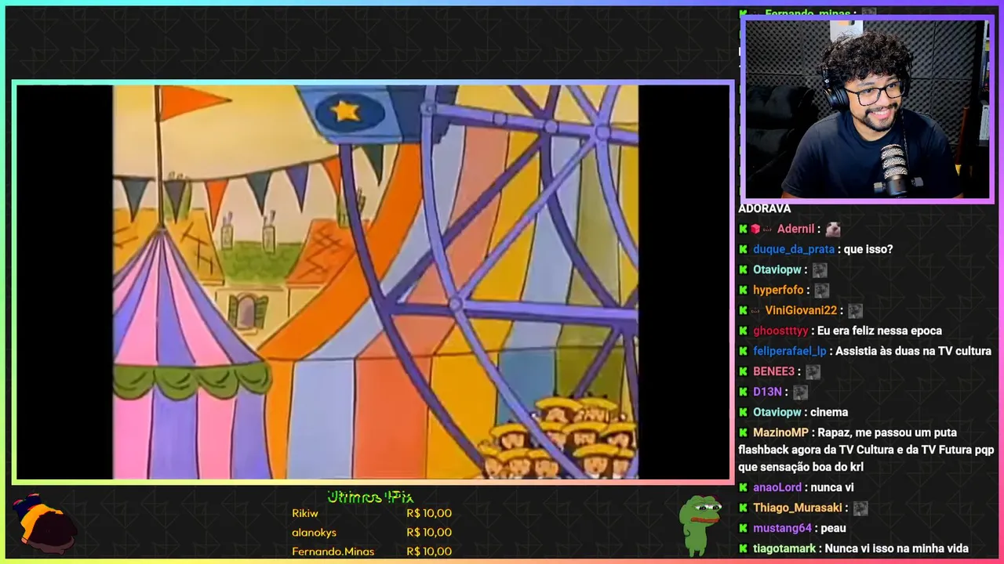Viewport: 1004px width, 564px height.
Task: Click the small badge before ViniGiovani22's name
Action: pos(755,310)
